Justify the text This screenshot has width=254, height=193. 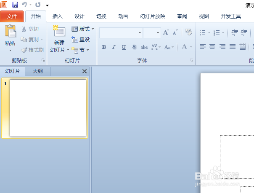pyautogui.click(x=233, y=47)
